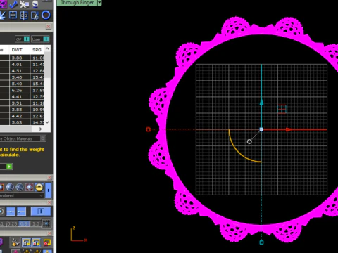The width and height of the screenshot is (338, 253).
Task: Click the green play calculate button
Action: point(9,167)
